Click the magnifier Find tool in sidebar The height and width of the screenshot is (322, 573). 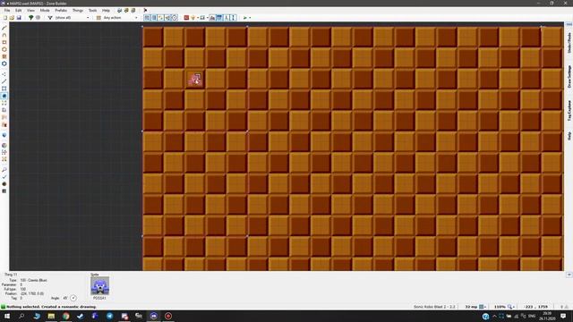point(4,170)
